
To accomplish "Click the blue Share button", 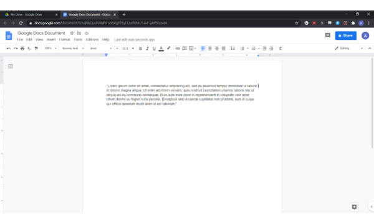I will (345, 35).
